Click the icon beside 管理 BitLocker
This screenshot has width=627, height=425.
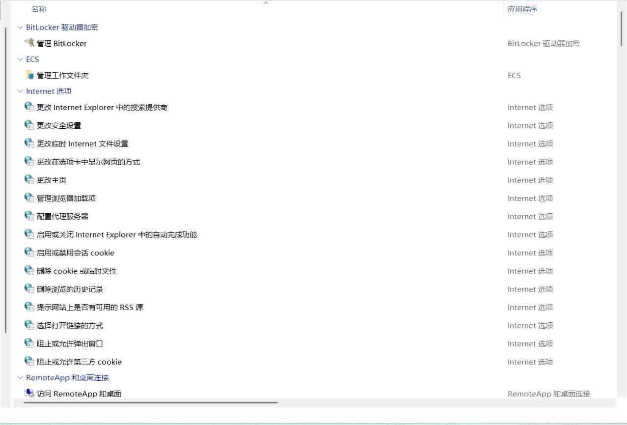29,43
